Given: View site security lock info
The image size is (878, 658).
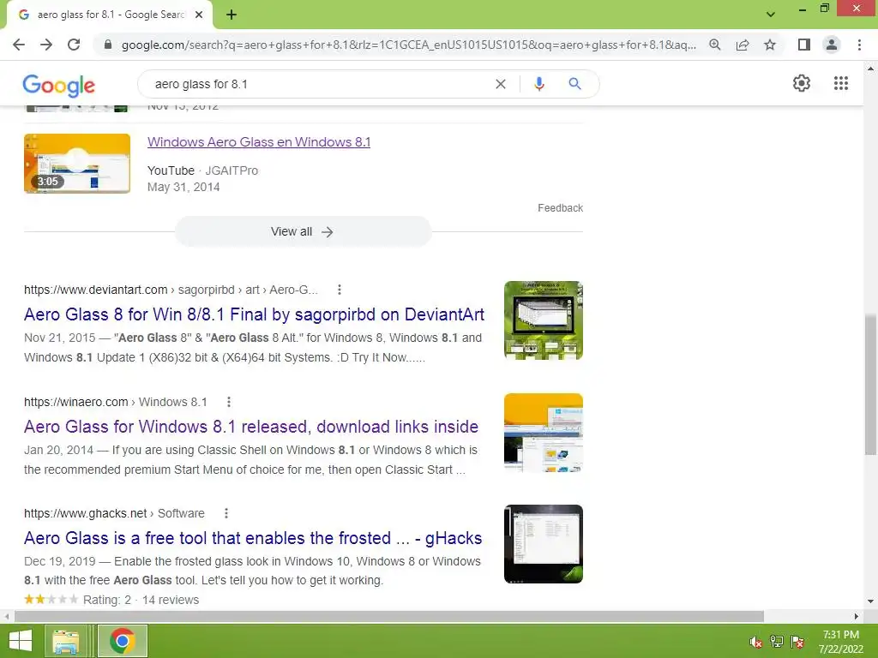Looking at the screenshot, I should pos(107,45).
